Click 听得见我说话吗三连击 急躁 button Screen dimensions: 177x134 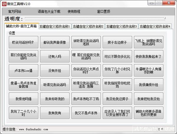(x=86, y=85)
